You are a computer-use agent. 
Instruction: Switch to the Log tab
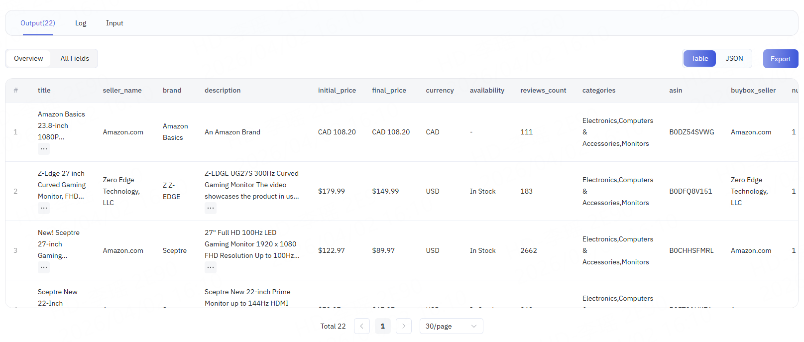[x=81, y=23]
